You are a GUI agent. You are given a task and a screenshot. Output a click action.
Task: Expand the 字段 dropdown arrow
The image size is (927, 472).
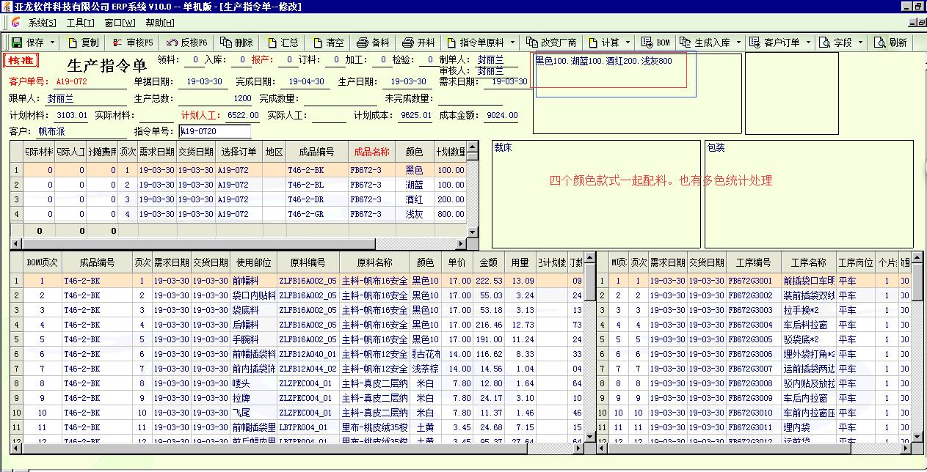click(x=860, y=43)
